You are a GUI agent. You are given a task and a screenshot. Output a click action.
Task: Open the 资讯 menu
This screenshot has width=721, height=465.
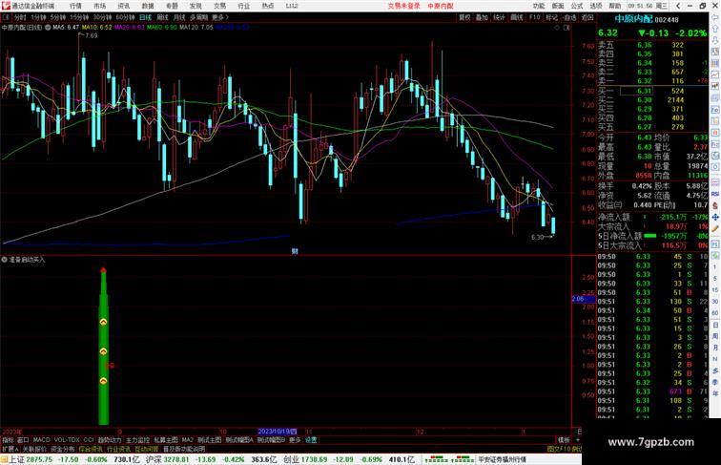[123, 6]
